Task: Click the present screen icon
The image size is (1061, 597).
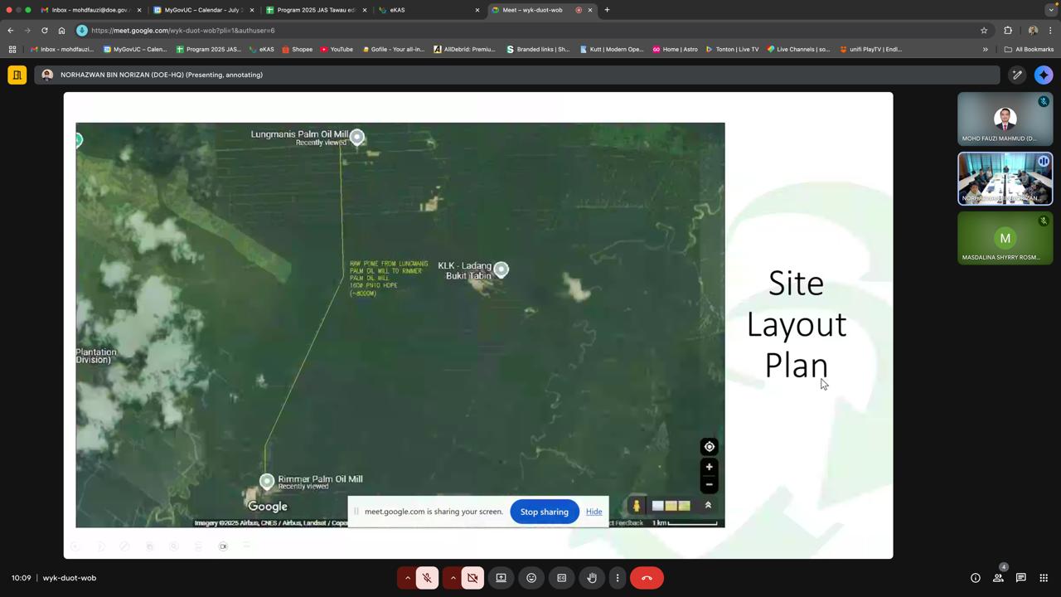Action: coord(501,578)
